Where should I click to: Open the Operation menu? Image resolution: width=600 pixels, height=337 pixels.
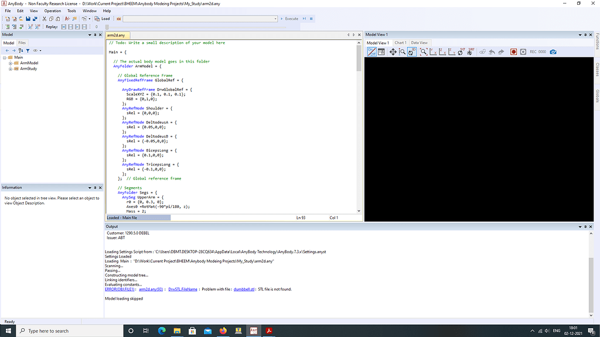52,11
